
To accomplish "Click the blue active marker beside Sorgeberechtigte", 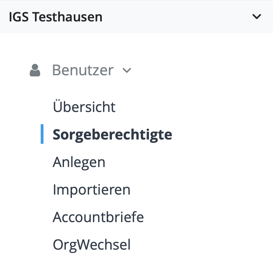I will click(x=42, y=134).
